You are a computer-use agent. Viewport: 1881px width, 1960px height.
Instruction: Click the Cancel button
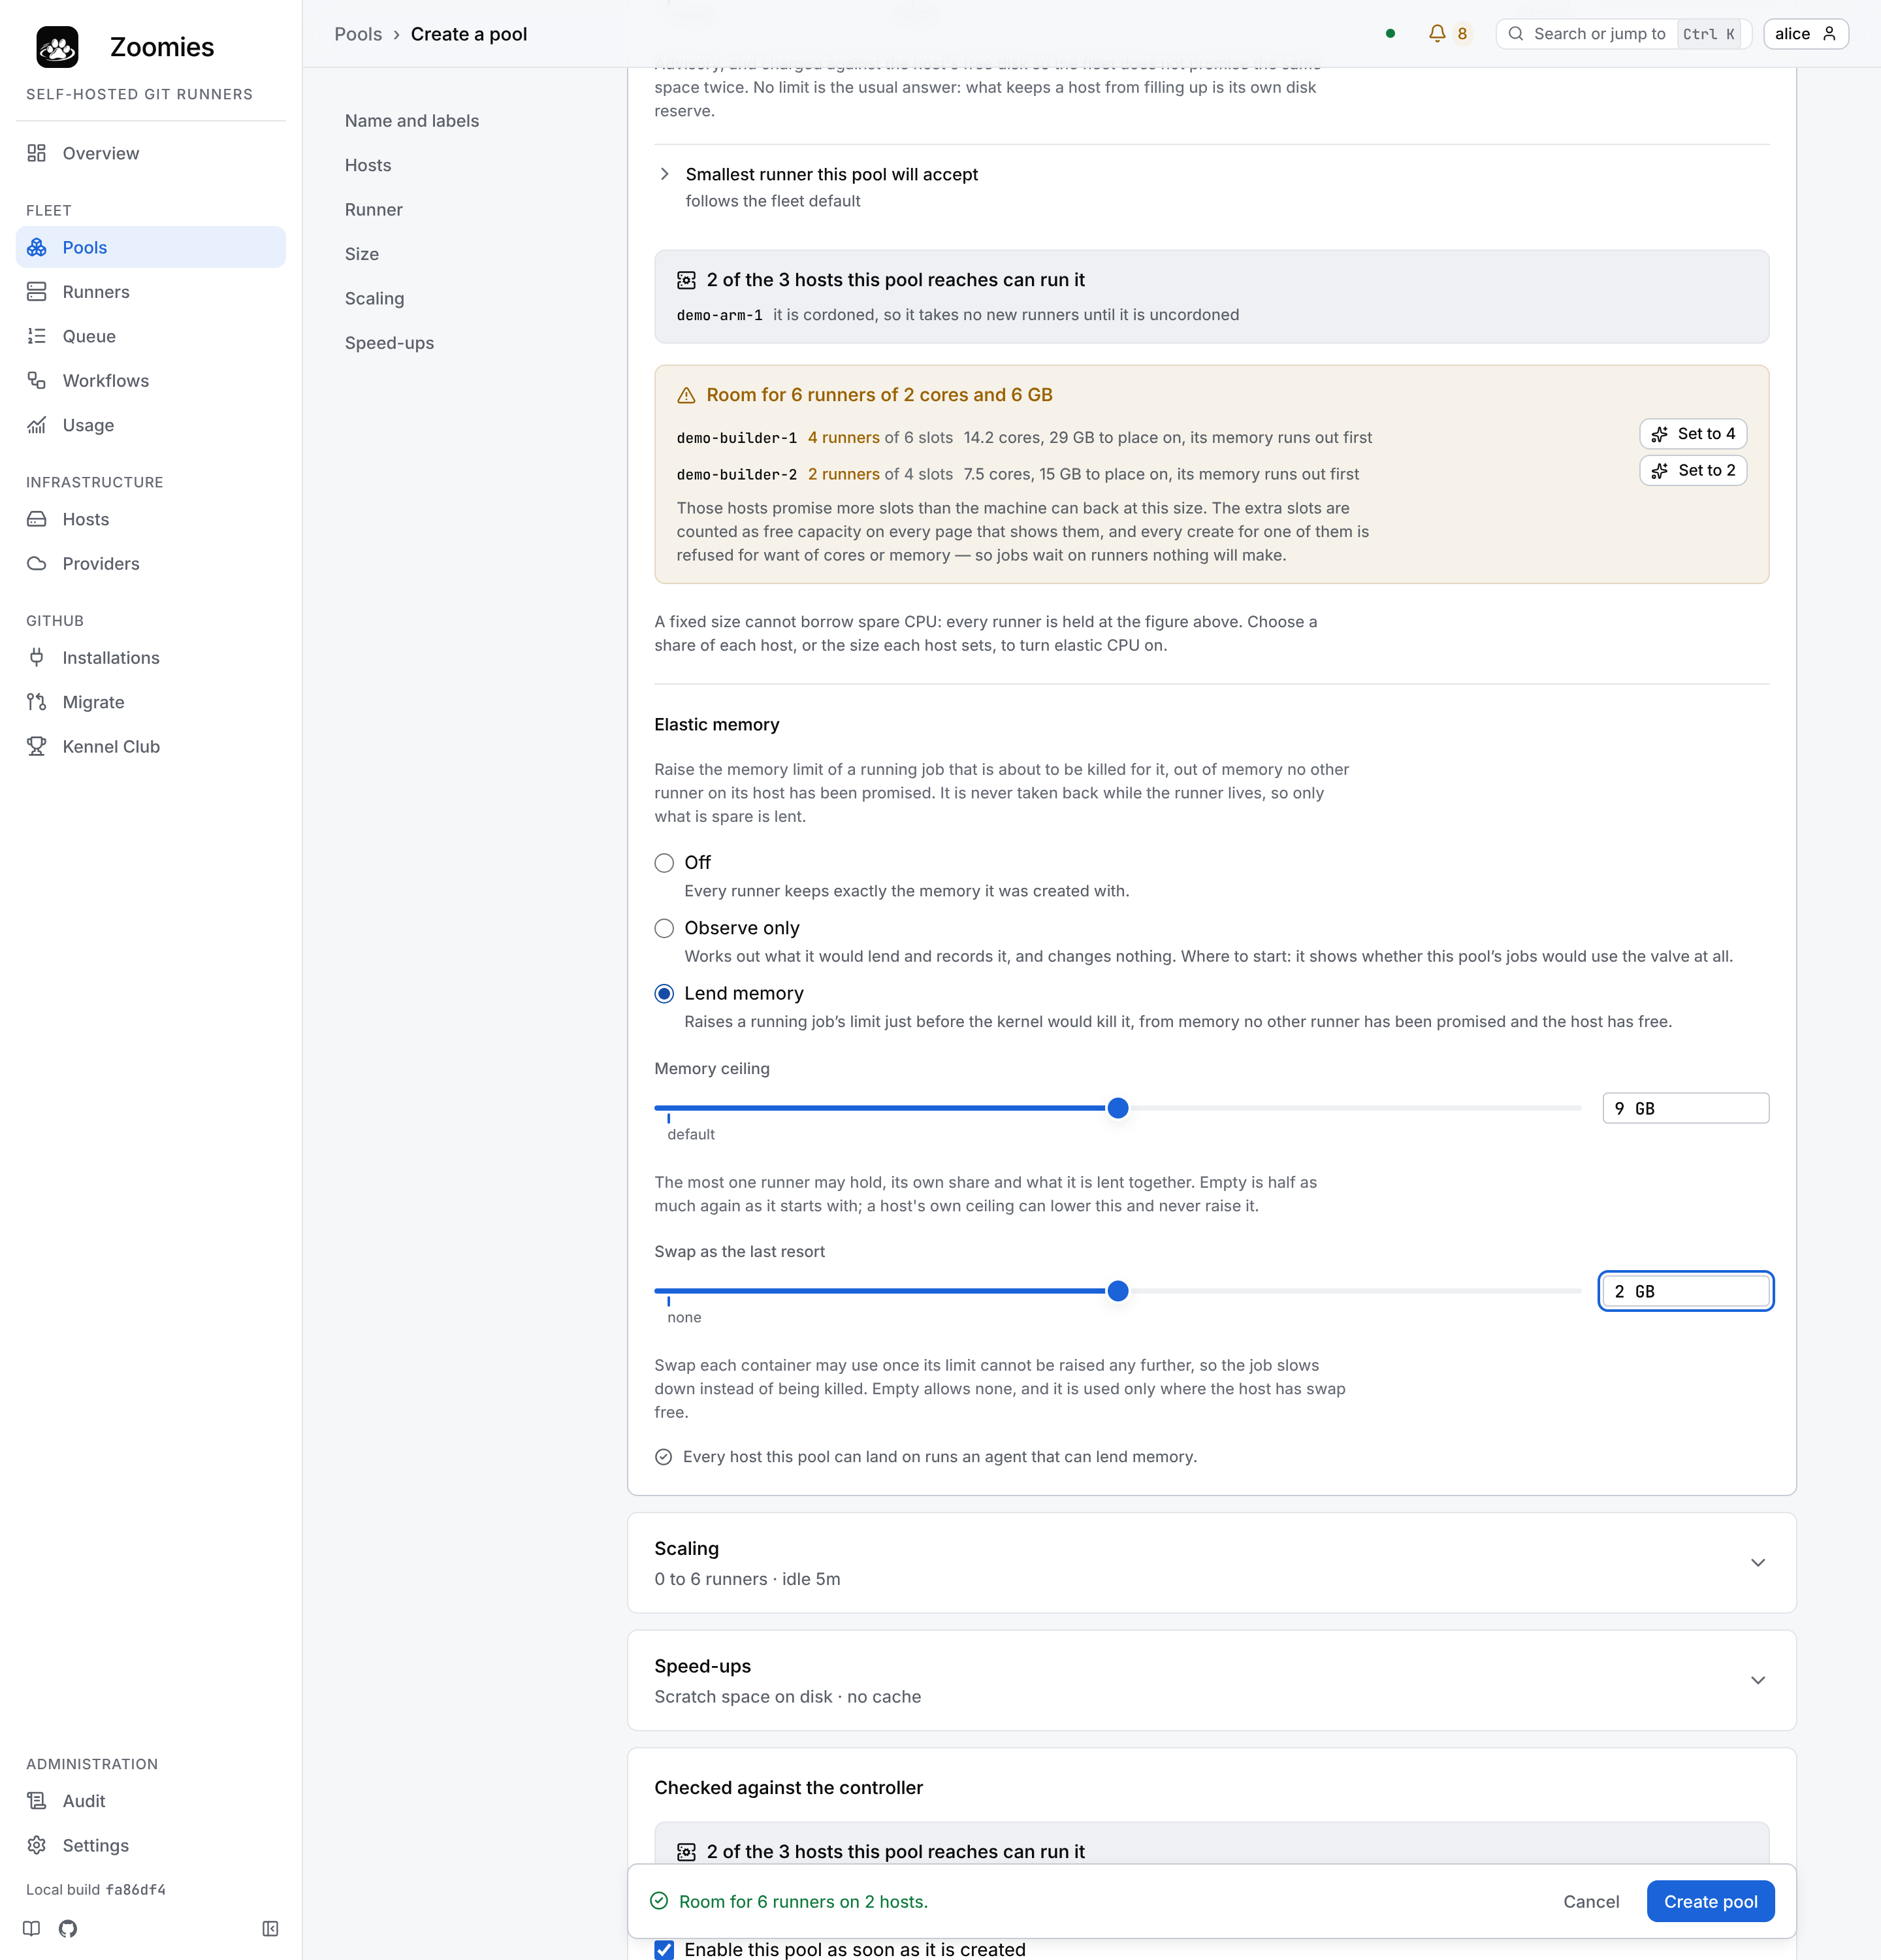pyautogui.click(x=1591, y=1901)
